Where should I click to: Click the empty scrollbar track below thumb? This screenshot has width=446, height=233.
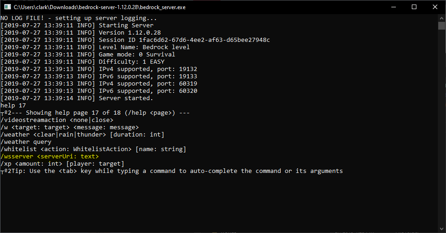tap(442, 137)
